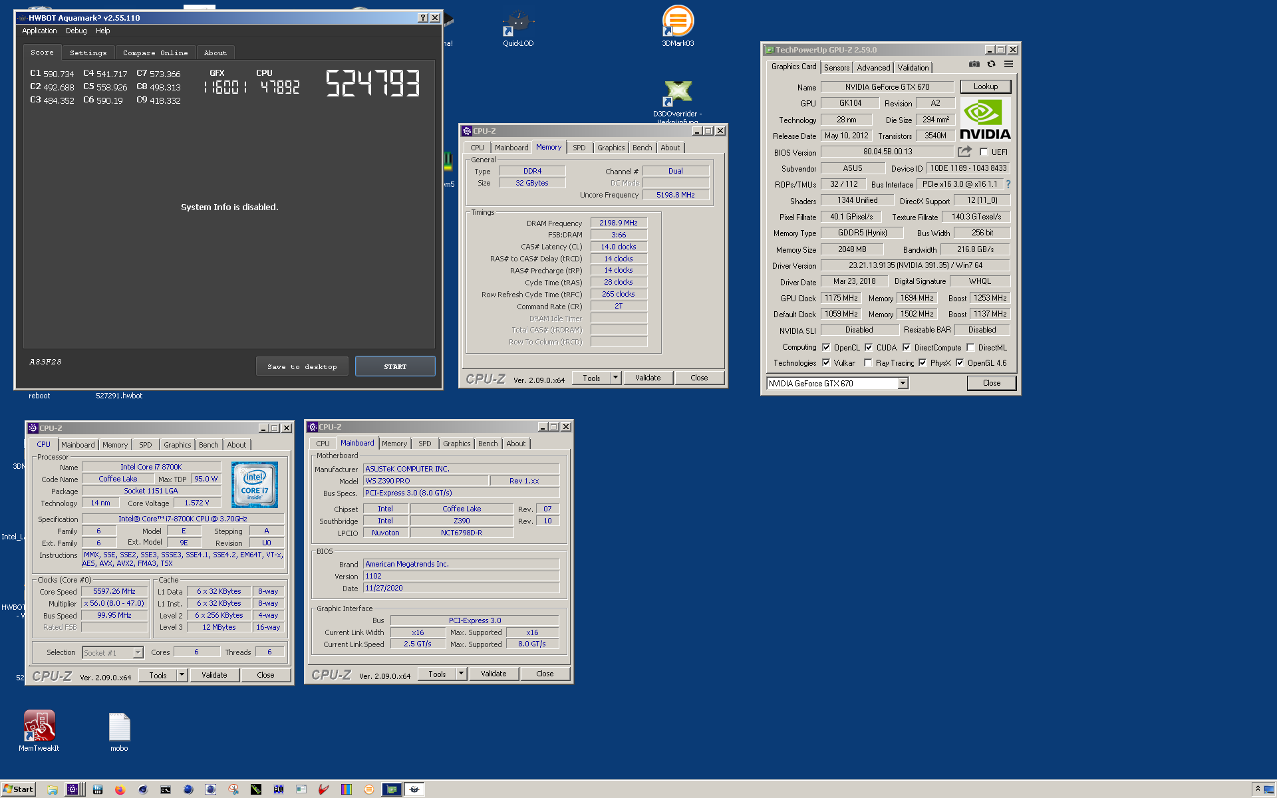Click the BIOS Version field in GPU-Z
Image resolution: width=1277 pixels, height=798 pixels.
tap(887, 152)
